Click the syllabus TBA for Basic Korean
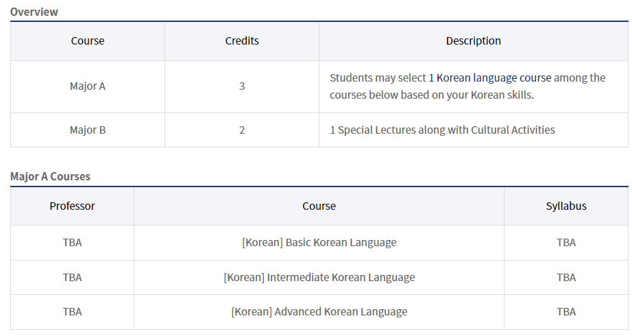 coord(566,243)
